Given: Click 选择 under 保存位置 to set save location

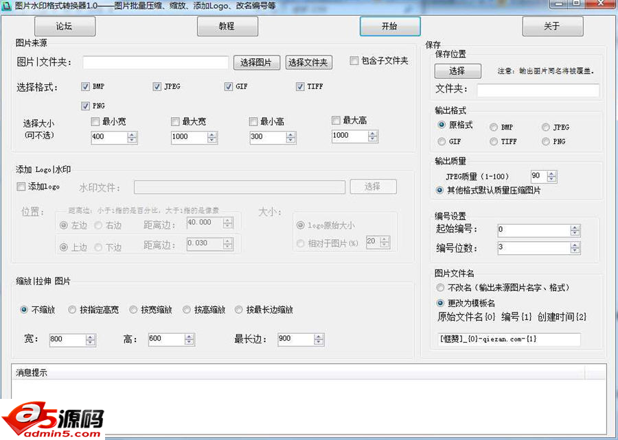Looking at the screenshot, I should click(457, 71).
